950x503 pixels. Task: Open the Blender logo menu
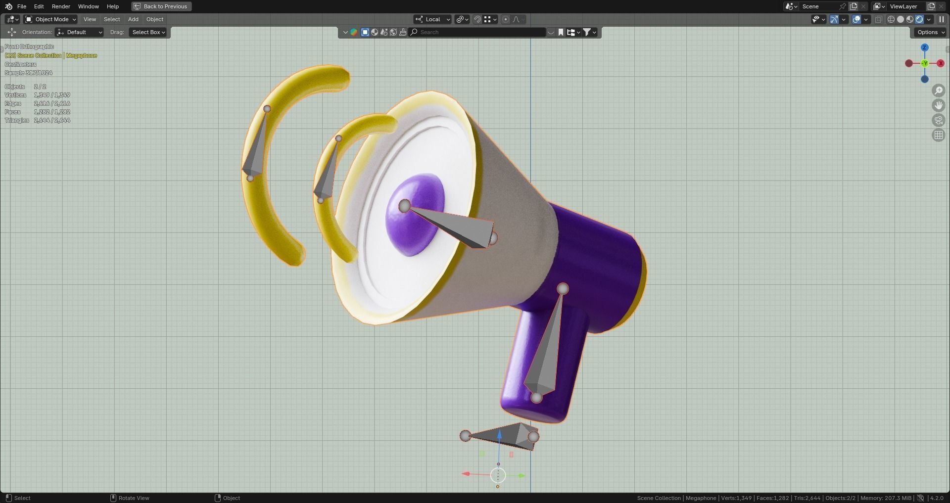(8, 6)
